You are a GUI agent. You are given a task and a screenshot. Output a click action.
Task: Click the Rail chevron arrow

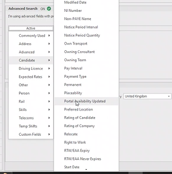[49, 101]
